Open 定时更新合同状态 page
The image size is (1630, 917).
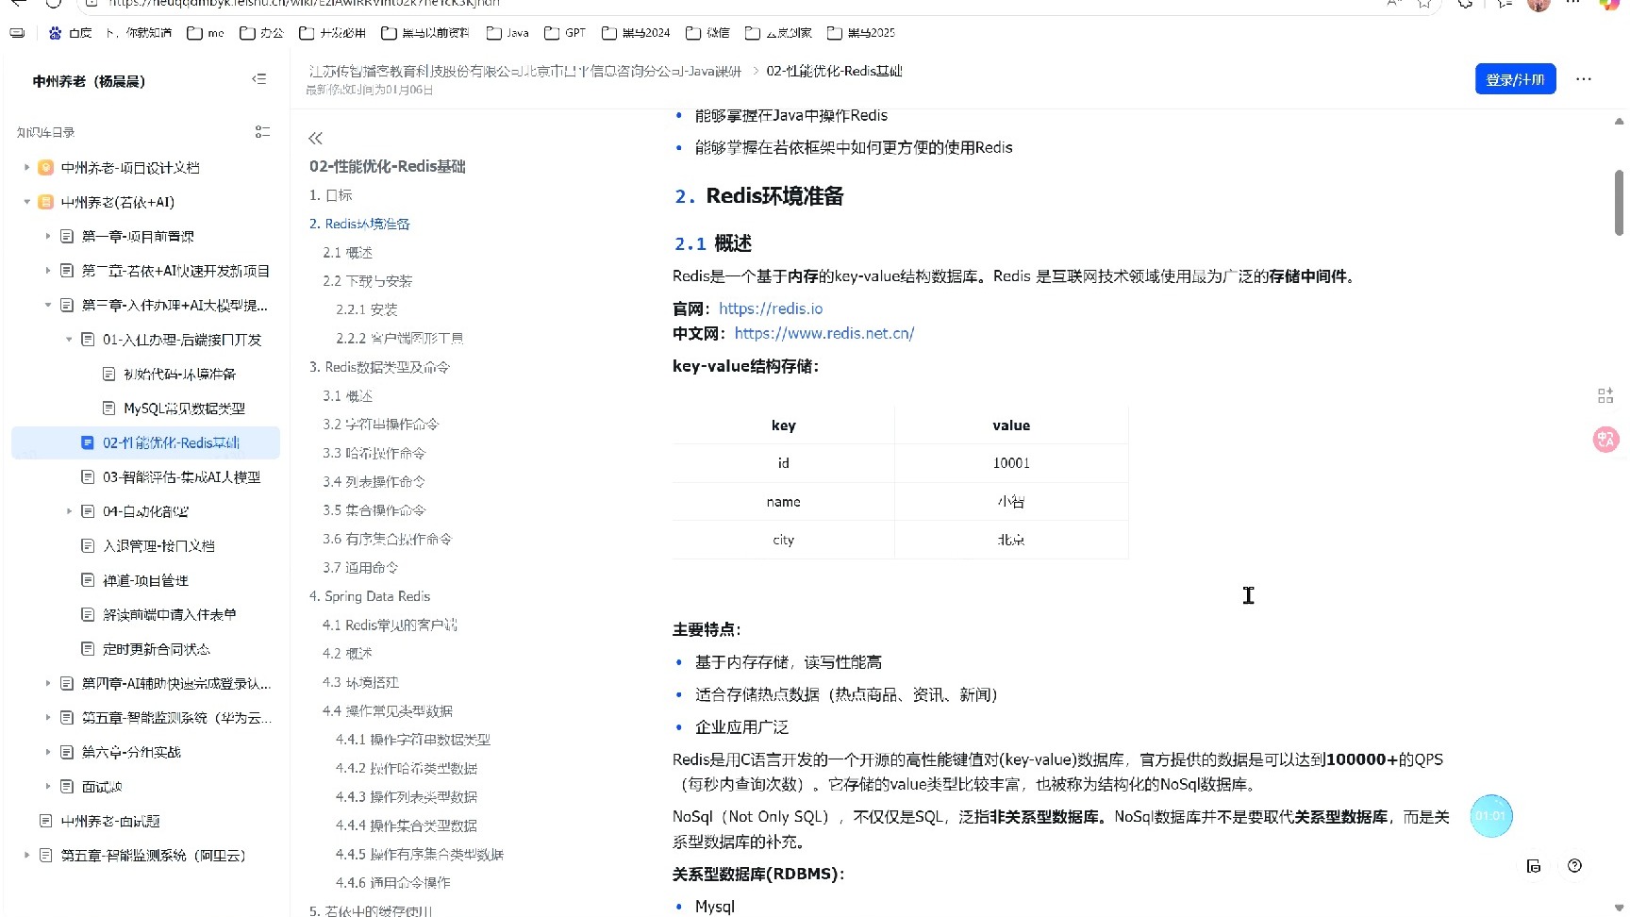coord(156,649)
